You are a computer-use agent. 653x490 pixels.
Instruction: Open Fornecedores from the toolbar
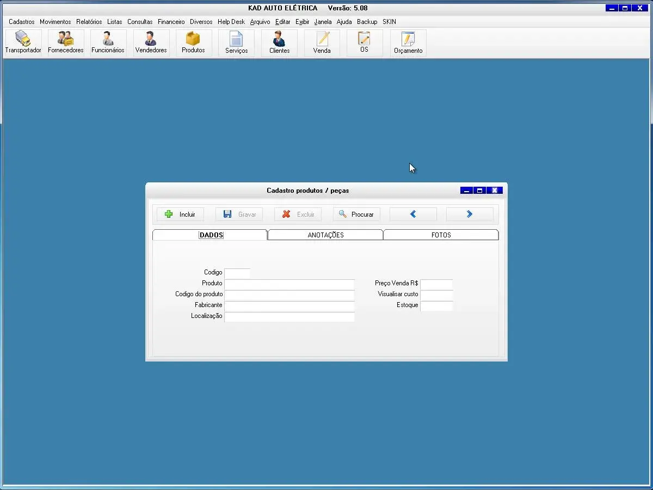pyautogui.click(x=65, y=42)
